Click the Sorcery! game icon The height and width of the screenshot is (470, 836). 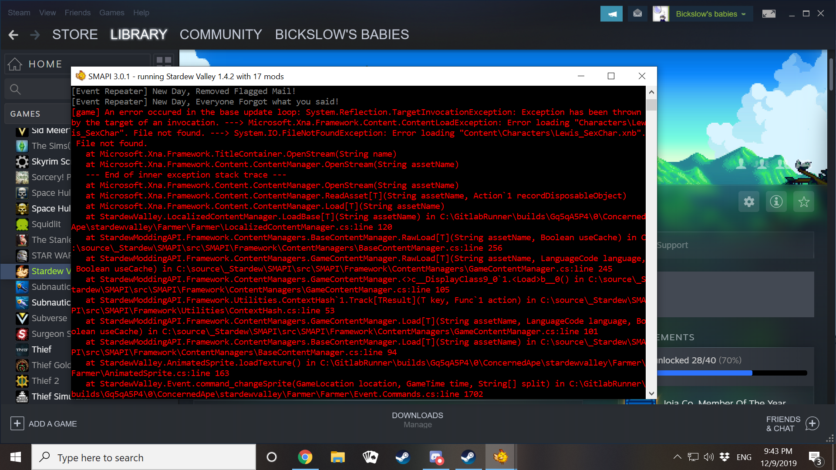[x=22, y=178]
